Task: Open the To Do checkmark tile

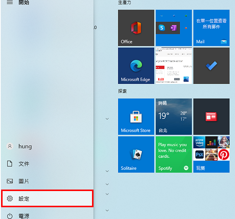Action: tap(211, 66)
